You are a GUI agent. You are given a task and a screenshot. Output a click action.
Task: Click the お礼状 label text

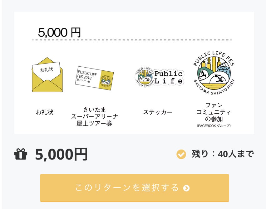click(45, 112)
